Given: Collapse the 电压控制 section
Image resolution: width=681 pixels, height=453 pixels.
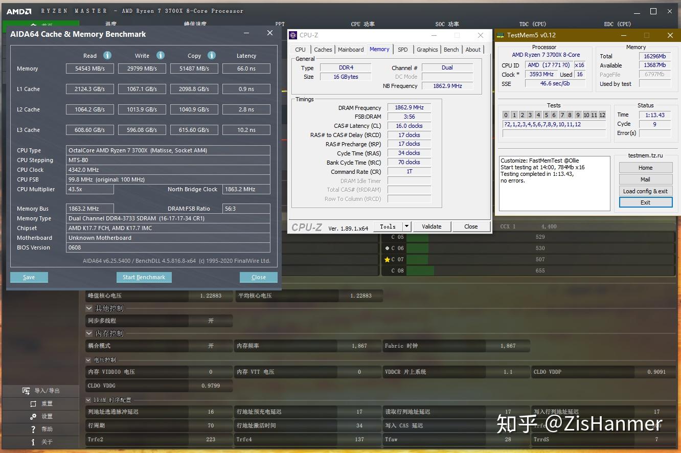Looking at the screenshot, I should [x=89, y=360].
